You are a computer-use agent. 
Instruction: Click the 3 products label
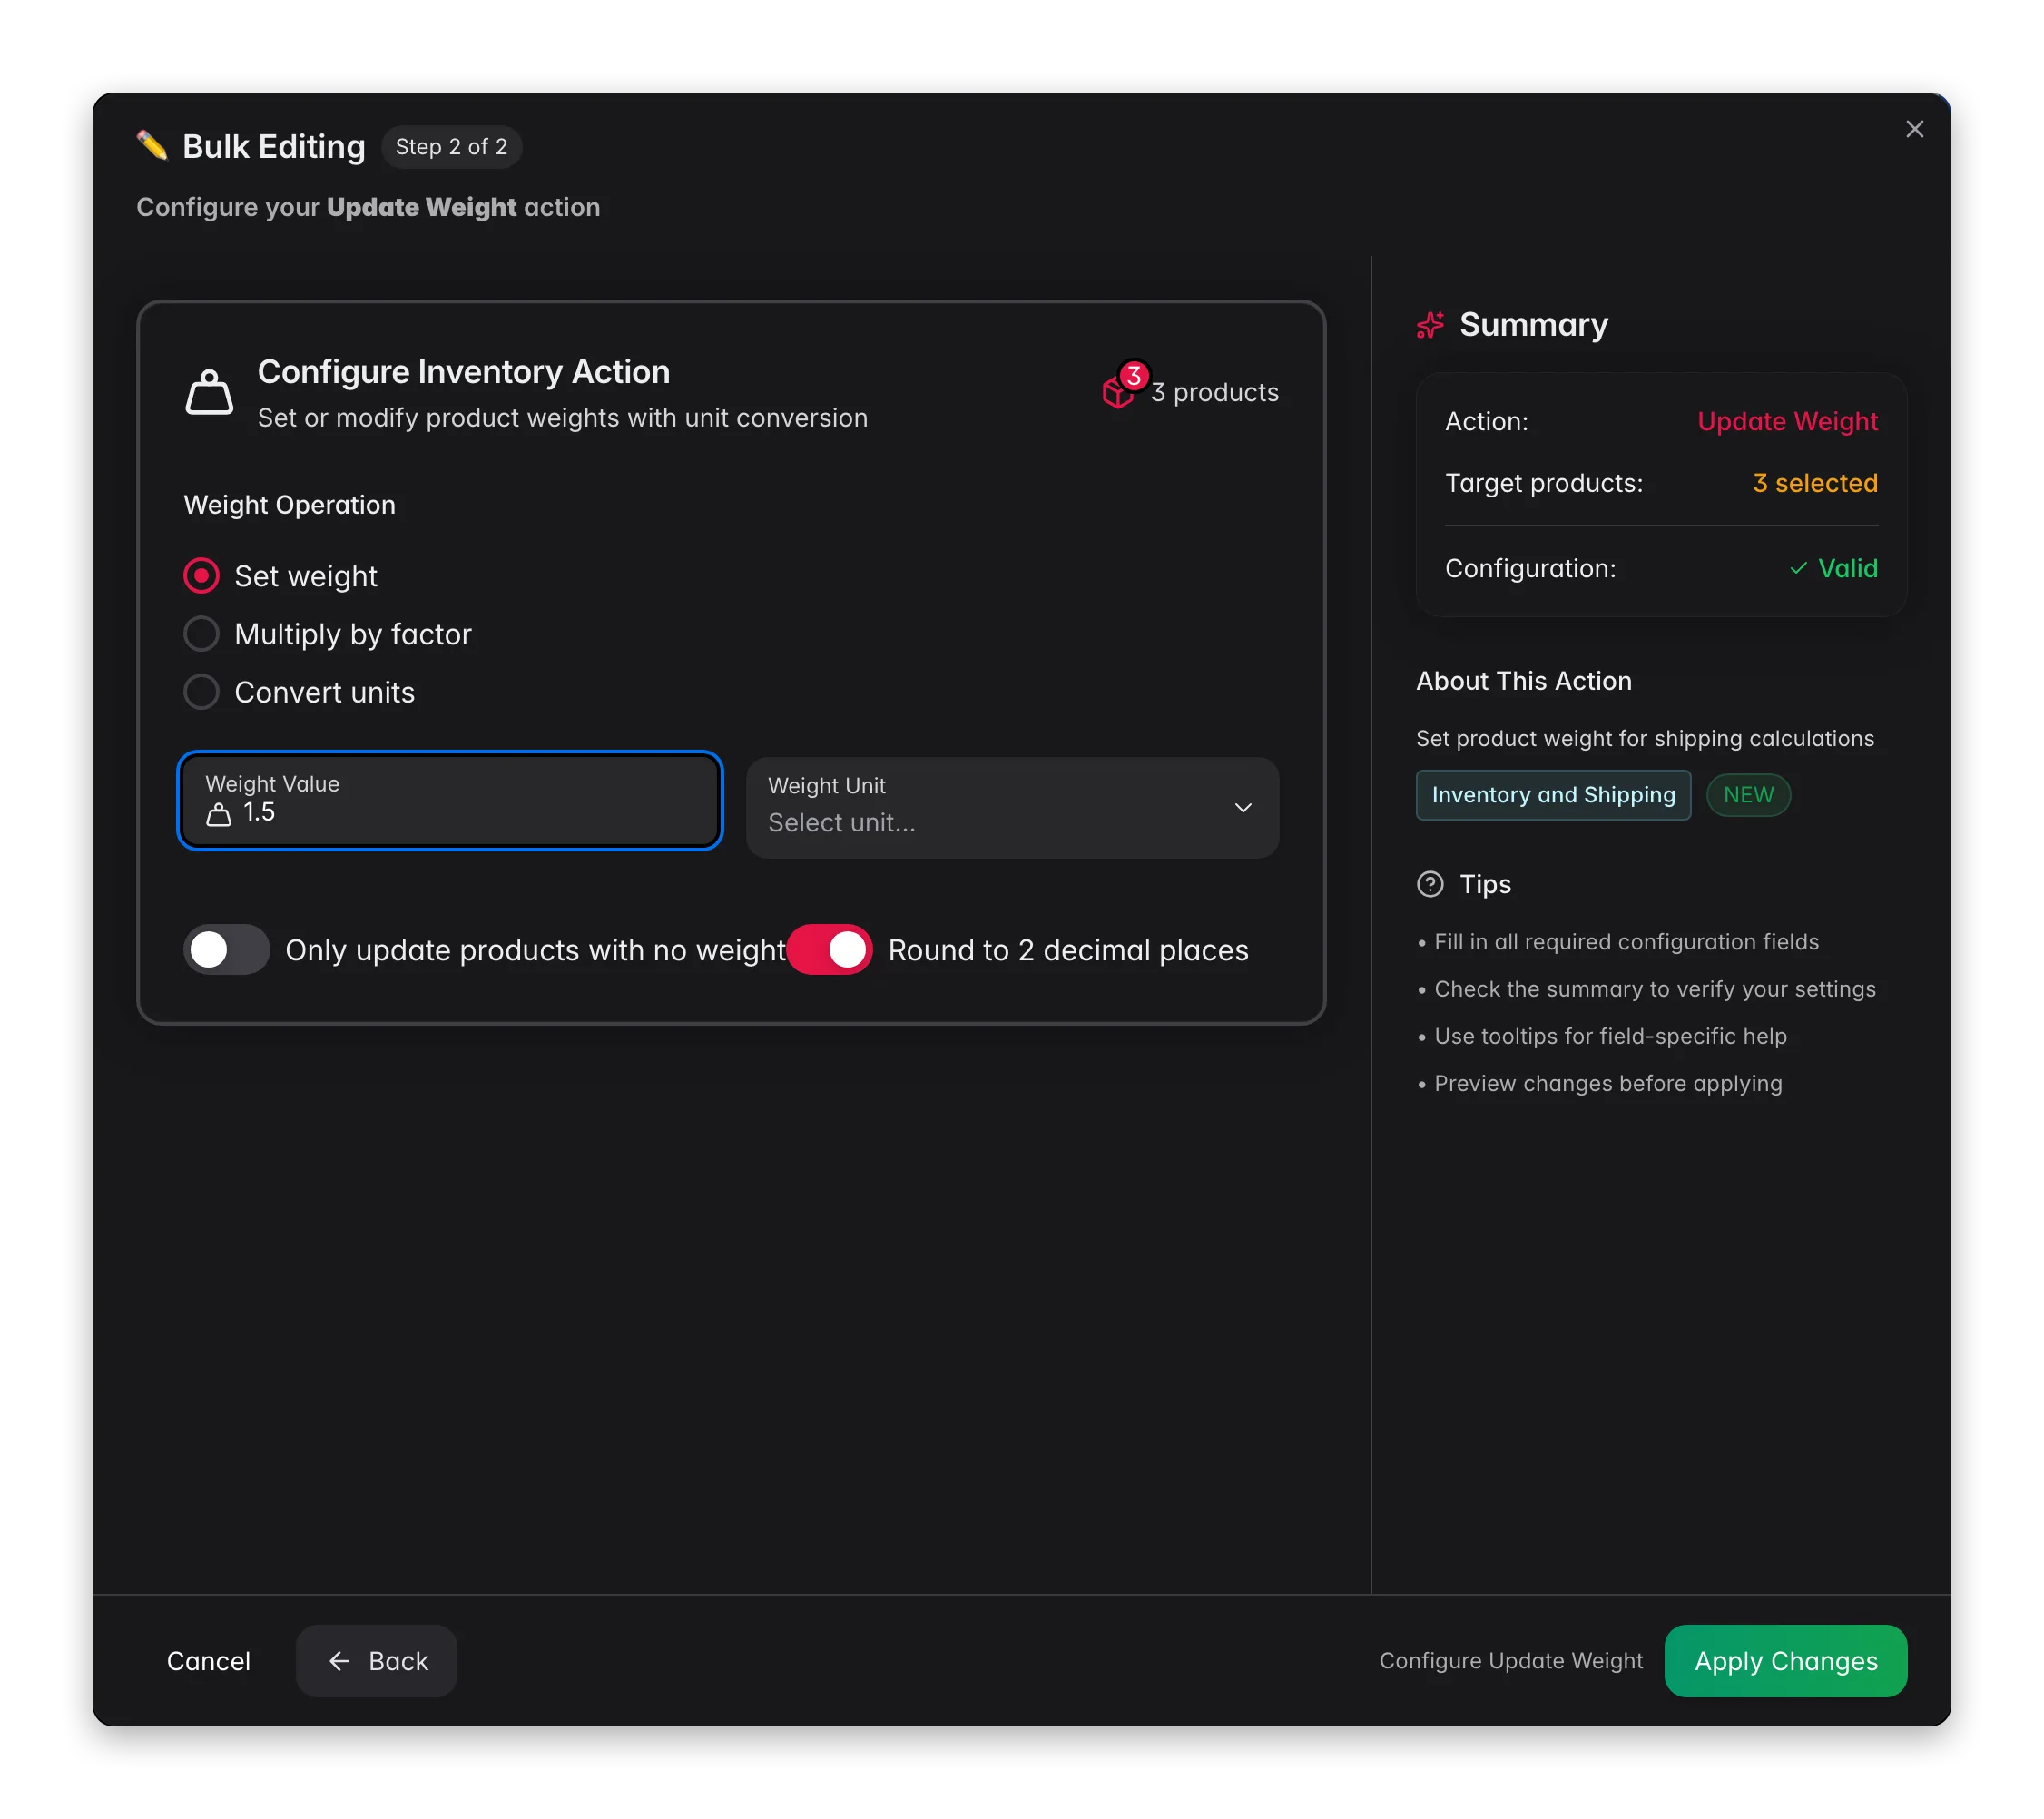point(1214,392)
